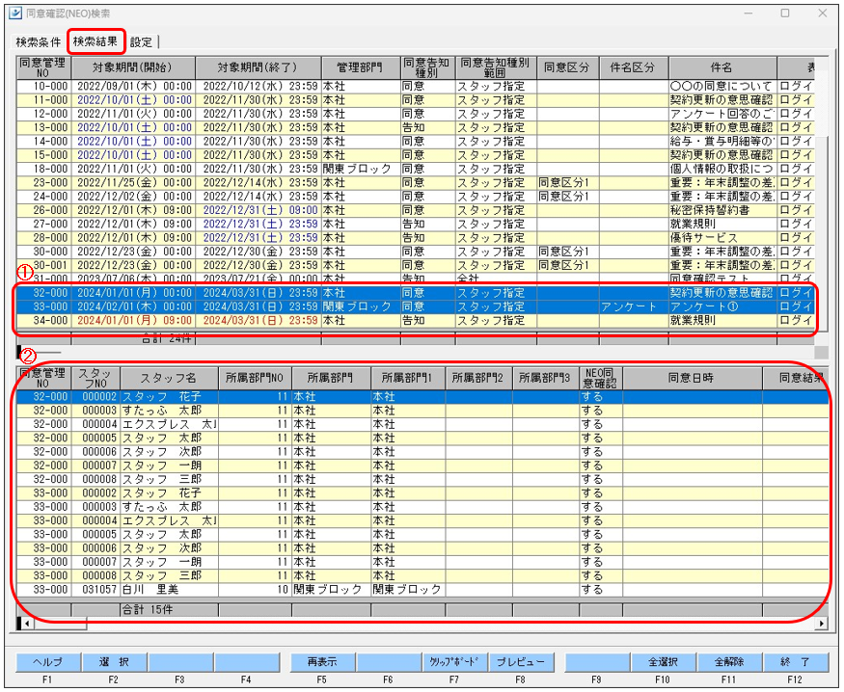Click the 件名区分 column header
Image resolution: width=844 pixels, height=692 pixels.
634,67
